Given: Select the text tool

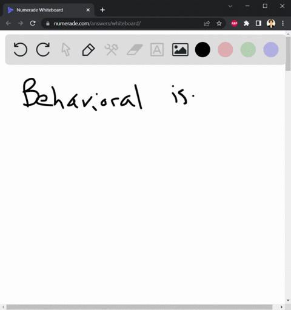Looking at the screenshot, I should point(157,49).
